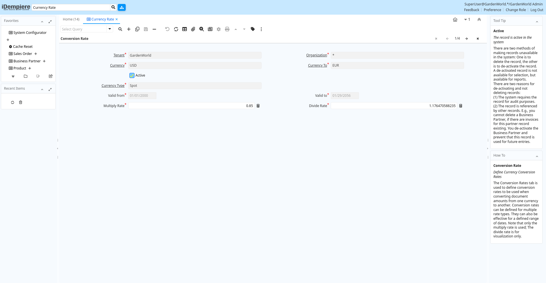Collapse the How To panel
Screen dimensions: 546x283
(537, 156)
